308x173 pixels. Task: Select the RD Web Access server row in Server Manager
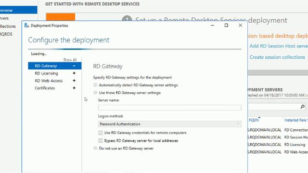(278, 152)
